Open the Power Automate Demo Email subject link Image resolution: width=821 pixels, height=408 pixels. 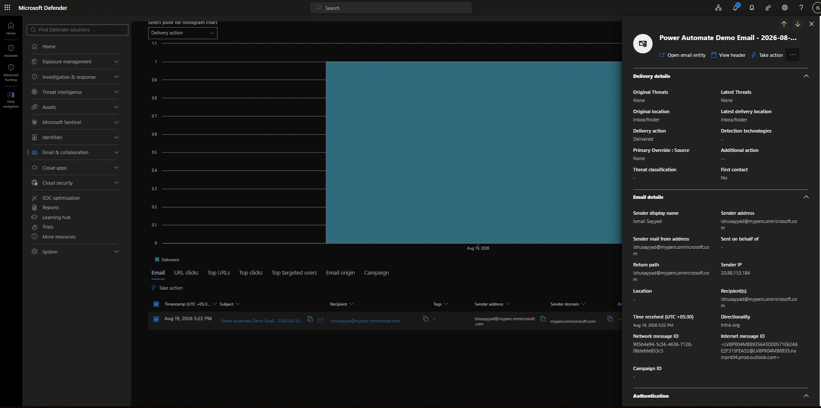pyautogui.click(x=261, y=321)
